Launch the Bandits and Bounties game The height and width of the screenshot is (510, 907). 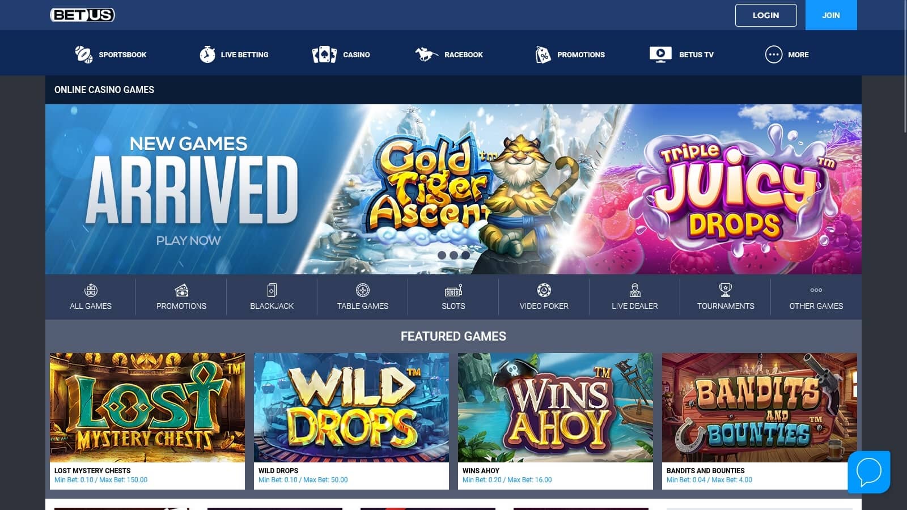tap(760, 407)
